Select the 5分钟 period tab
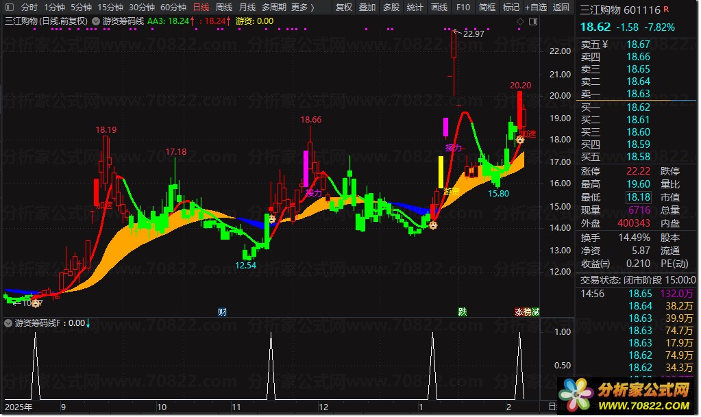The image size is (701, 417). (x=82, y=7)
